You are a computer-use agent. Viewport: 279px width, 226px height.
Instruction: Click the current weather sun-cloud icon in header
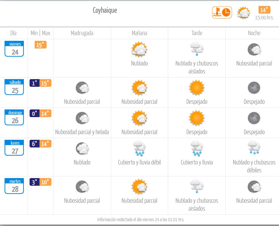pos(243,13)
